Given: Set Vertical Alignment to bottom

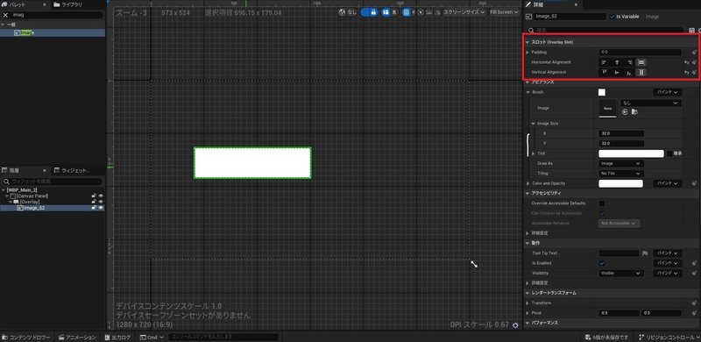Looking at the screenshot, I should [629, 72].
